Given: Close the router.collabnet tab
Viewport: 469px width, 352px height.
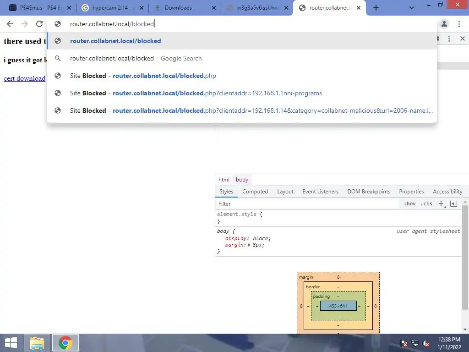Looking at the screenshot, I should tap(359, 8).
